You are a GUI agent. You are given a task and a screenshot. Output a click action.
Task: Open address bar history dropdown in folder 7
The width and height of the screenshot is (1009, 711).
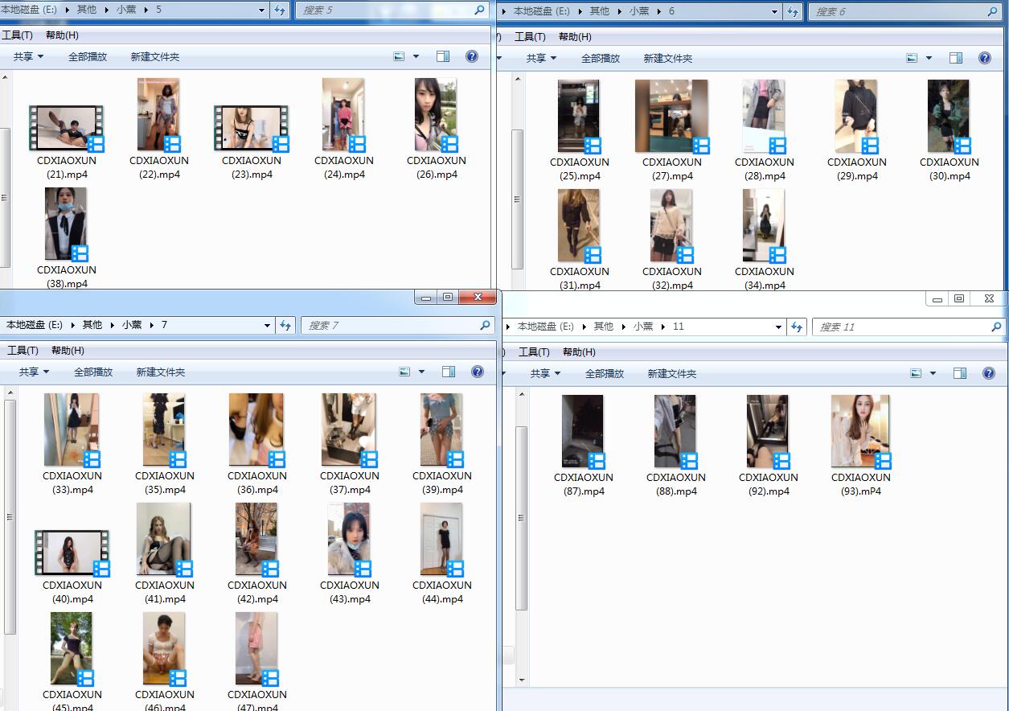[268, 325]
